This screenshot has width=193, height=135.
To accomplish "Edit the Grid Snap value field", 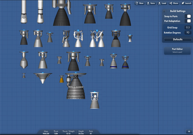I will pyautogui.click(x=187, y=28).
